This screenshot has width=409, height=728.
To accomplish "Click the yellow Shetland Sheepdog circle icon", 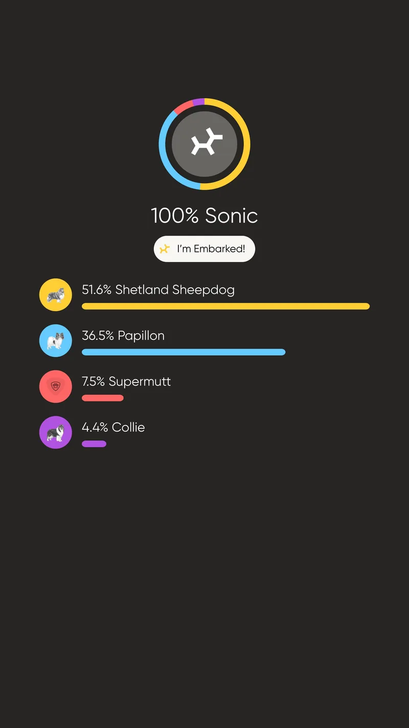I will [x=55, y=294].
